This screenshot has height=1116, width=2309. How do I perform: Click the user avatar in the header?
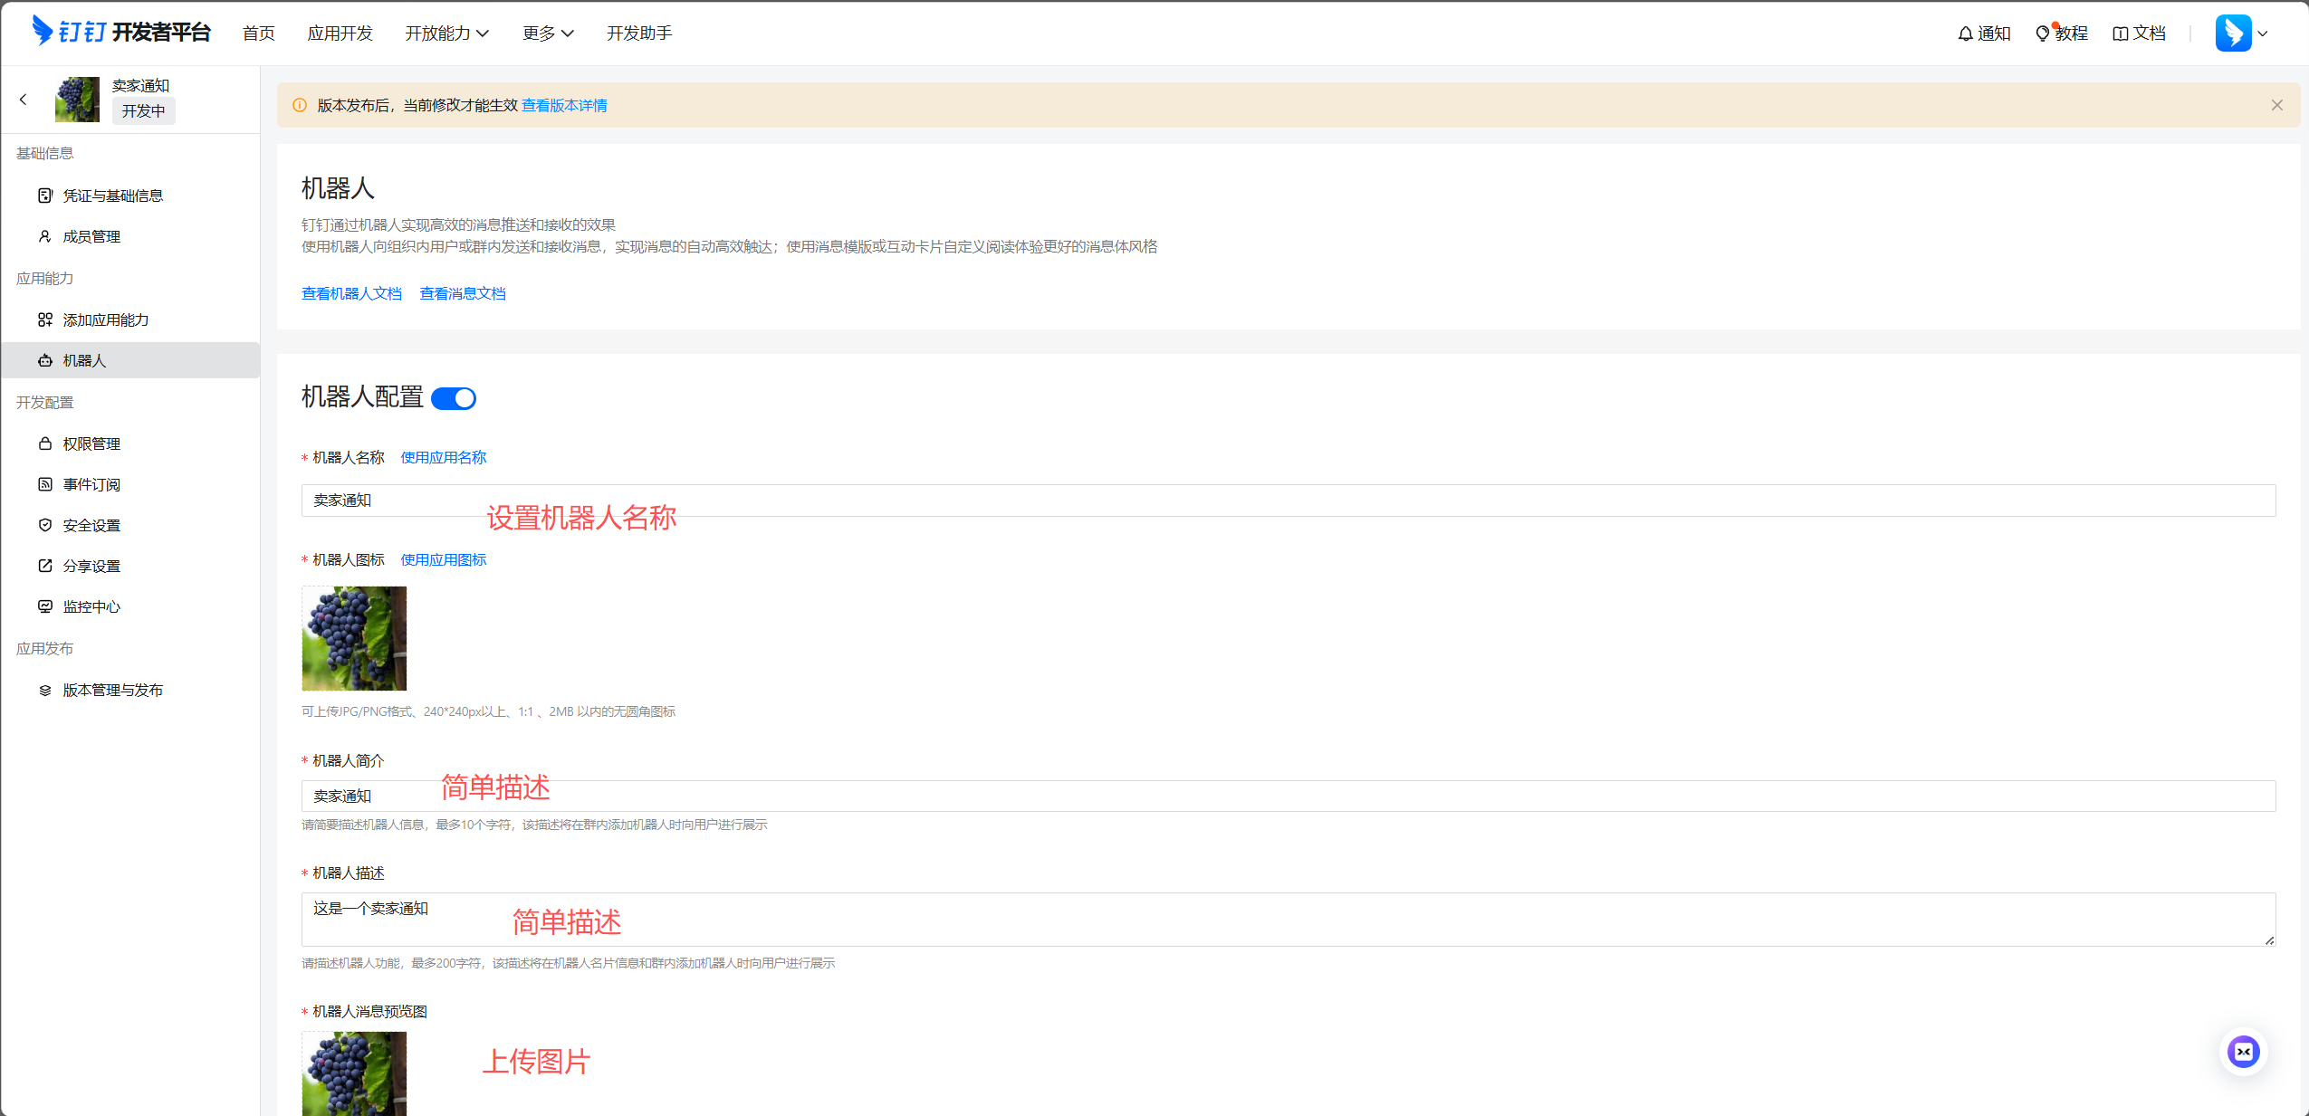[2233, 33]
